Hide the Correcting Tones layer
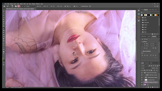162x91 pixels. [x=142, y=80]
